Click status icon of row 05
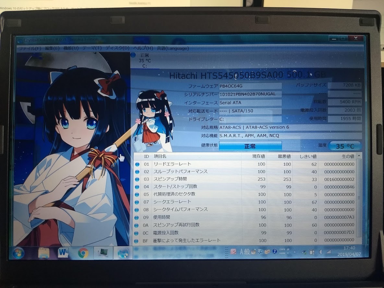Screen dimensions: 384x288 pyautogui.click(x=137, y=195)
